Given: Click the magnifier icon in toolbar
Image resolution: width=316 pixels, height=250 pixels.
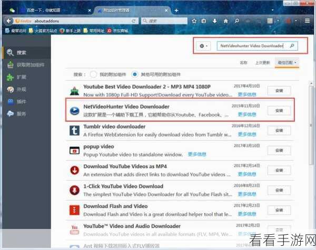Looking at the screenshot, I should [x=237, y=21].
